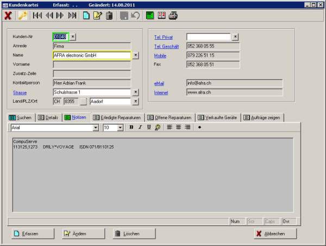This screenshot has height=246, width=326.
Task: Expand the Arial font name dropdown
Action: (x=96, y=127)
